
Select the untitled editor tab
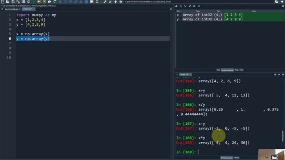click(x=28, y=9)
